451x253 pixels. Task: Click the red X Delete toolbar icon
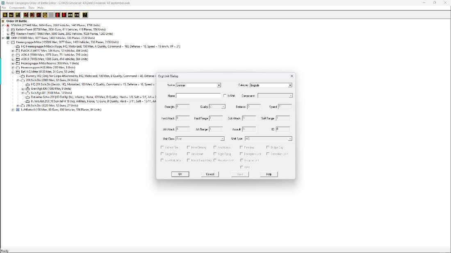[x=39, y=15]
